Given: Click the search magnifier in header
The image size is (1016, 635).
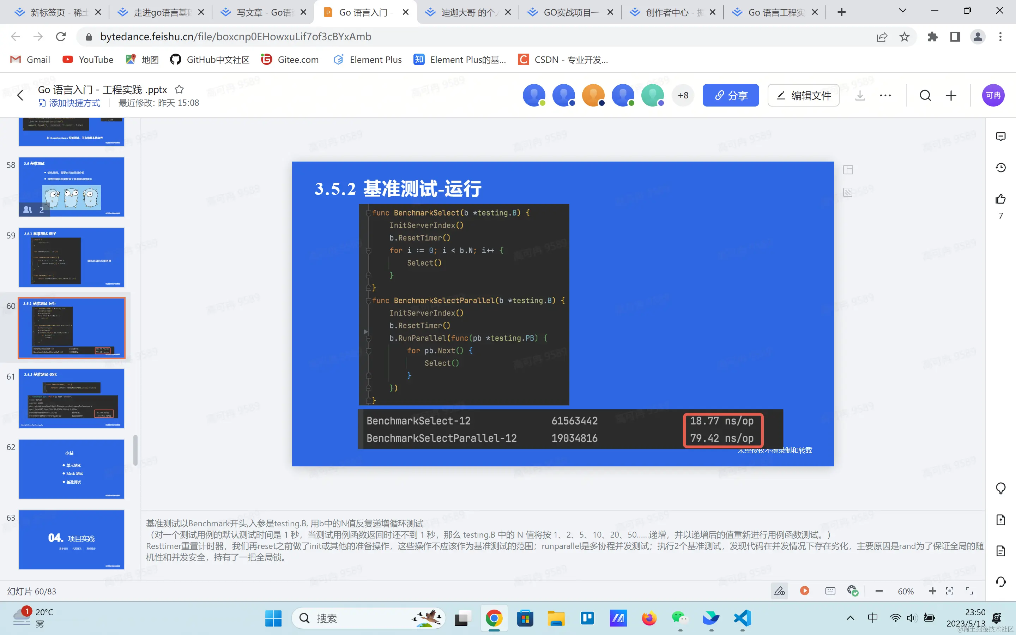Looking at the screenshot, I should click(x=925, y=95).
